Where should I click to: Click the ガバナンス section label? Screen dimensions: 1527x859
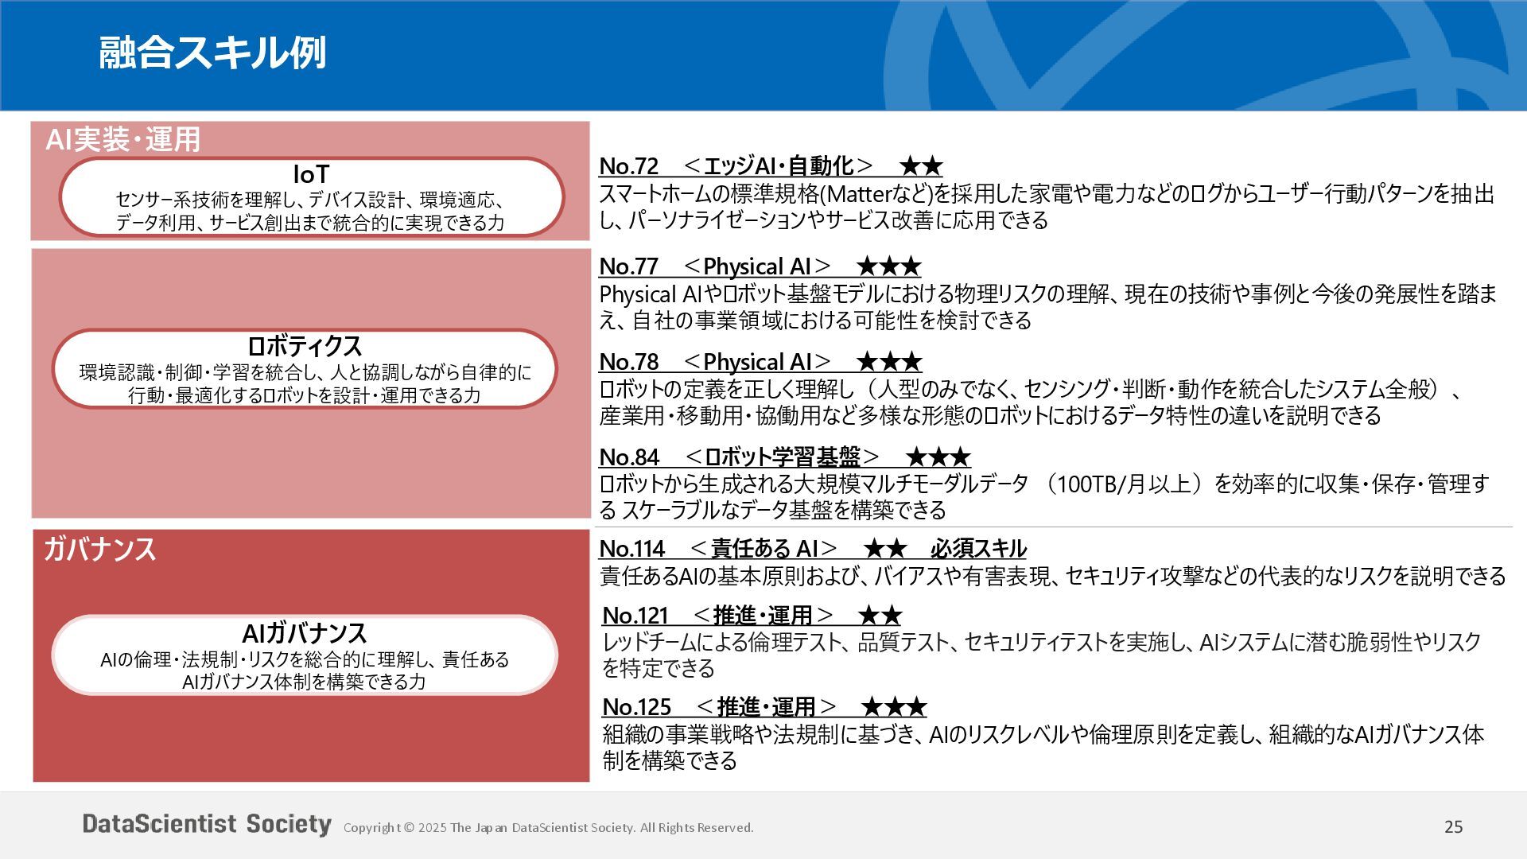click(x=99, y=550)
